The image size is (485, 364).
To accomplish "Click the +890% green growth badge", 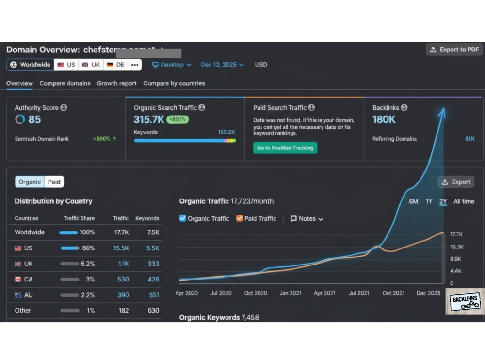I will 178,119.
